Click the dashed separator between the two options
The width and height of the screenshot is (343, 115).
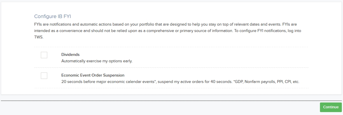click(171, 68)
